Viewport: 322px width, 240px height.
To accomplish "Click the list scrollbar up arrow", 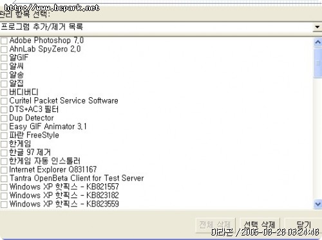I will click(318, 42).
